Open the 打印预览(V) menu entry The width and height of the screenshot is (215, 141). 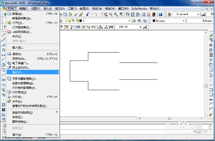pyautogui.click(x=33, y=92)
